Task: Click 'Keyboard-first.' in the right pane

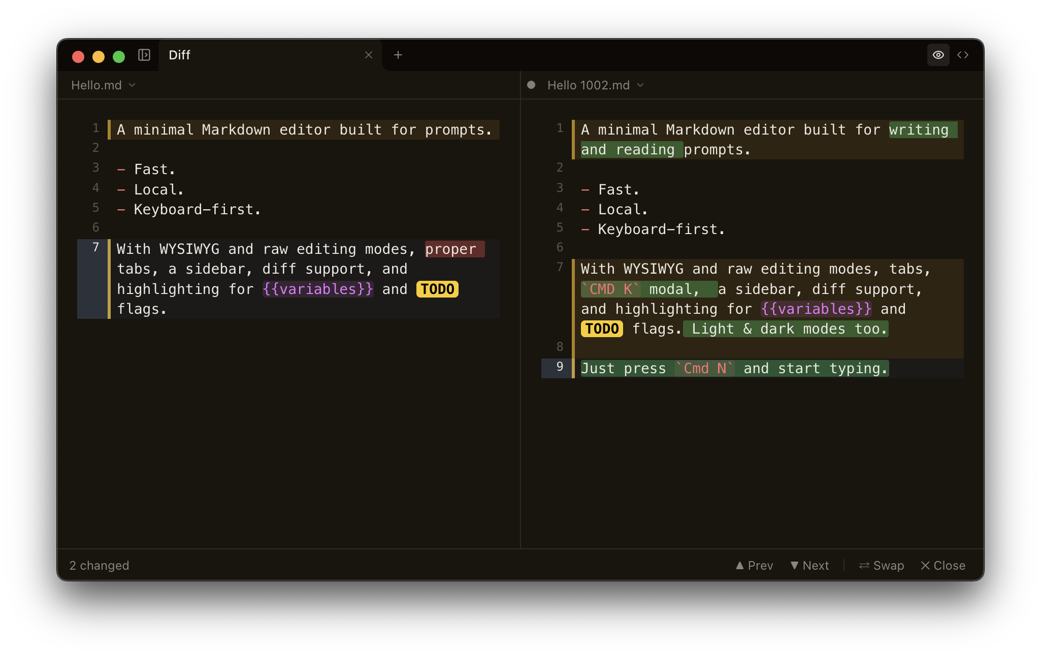Action: click(661, 229)
